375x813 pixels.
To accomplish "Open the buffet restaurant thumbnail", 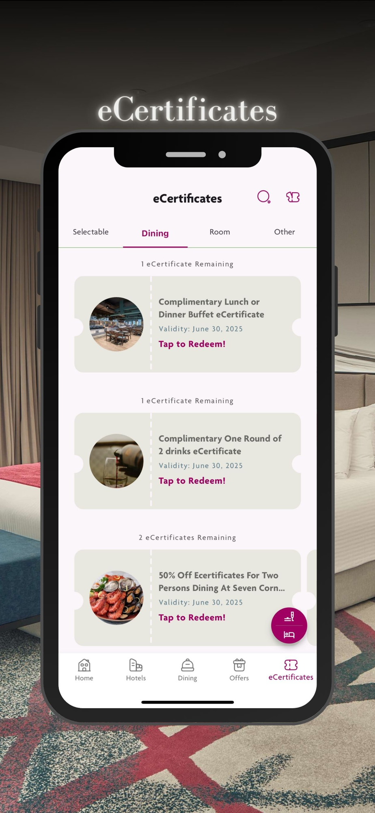I will point(116,324).
